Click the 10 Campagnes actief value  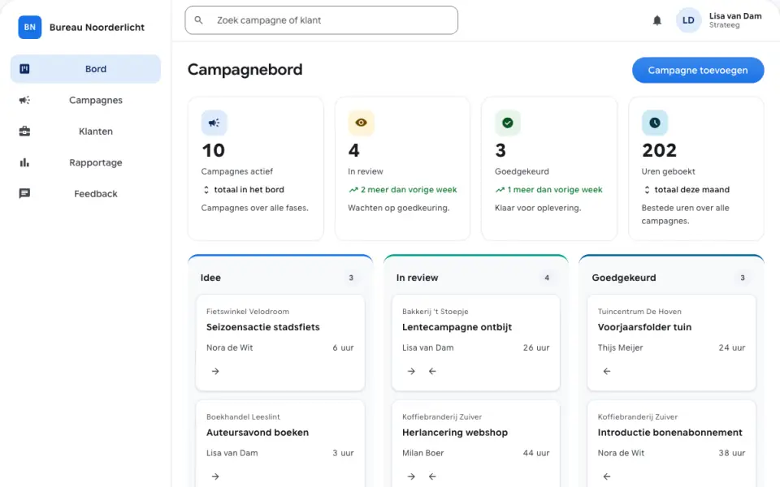[214, 151]
